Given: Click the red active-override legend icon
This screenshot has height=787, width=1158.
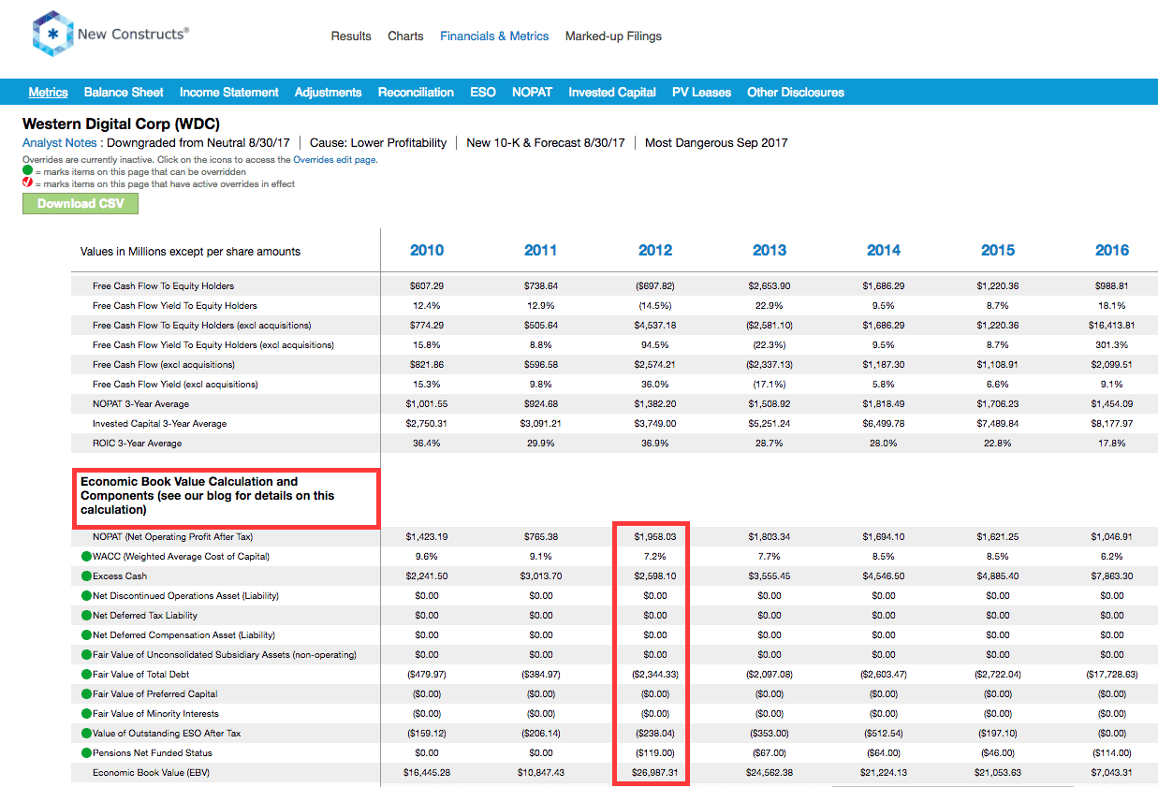Looking at the screenshot, I should pyautogui.click(x=27, y=183).
